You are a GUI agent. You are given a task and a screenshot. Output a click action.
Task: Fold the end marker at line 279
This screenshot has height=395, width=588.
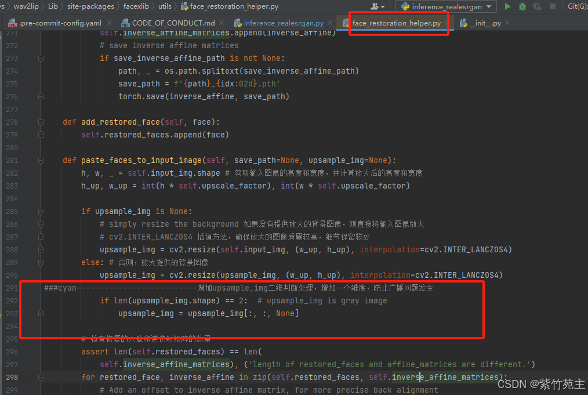pyautogui.click(x=41, y=135)
